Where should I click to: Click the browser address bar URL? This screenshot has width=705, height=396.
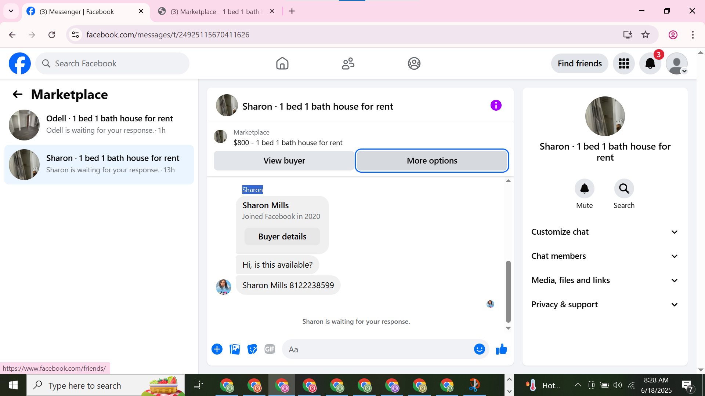168,34
